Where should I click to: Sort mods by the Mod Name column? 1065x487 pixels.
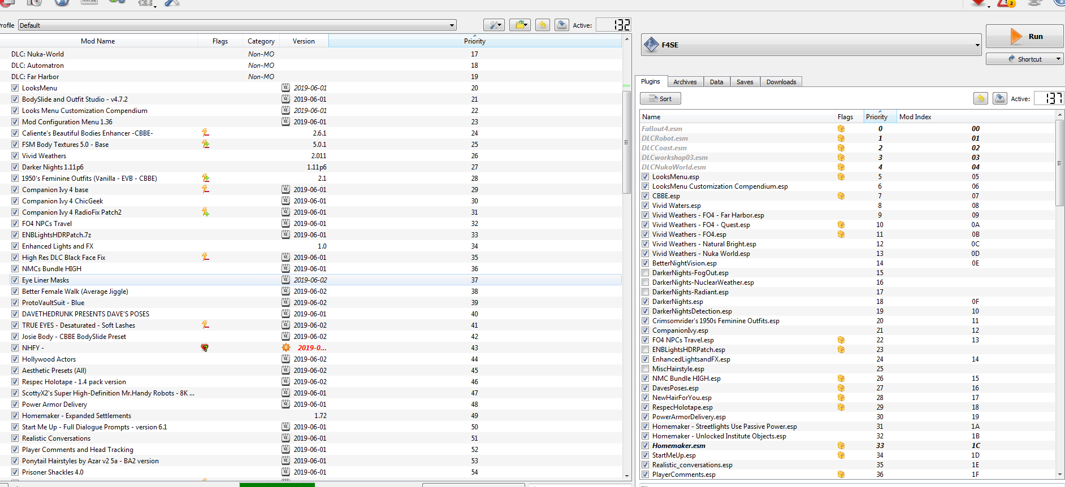(98, 41)
